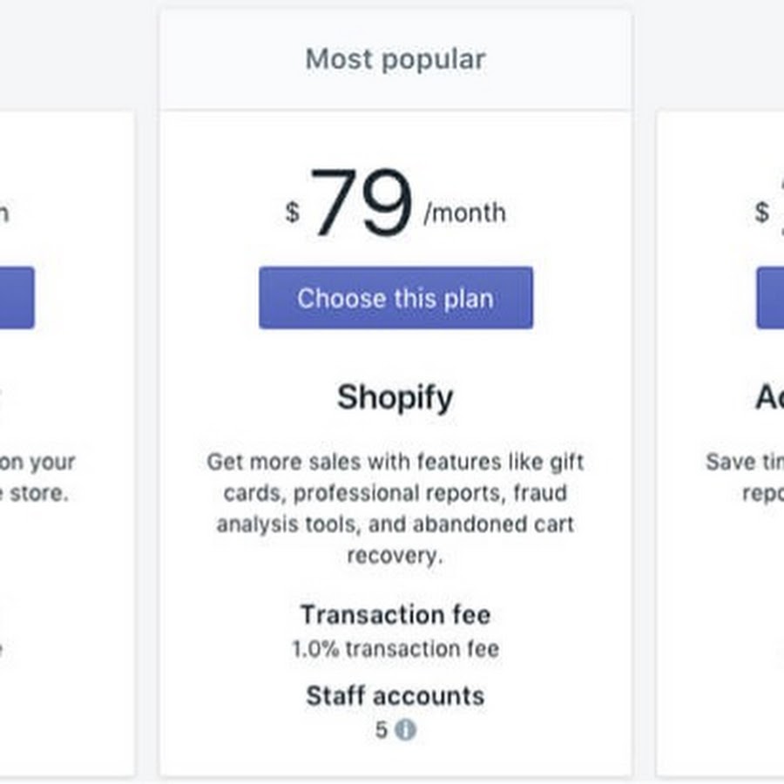Click the 'Most popular' header label
Viewport: 784px width, 784px height.
[395, 60]
